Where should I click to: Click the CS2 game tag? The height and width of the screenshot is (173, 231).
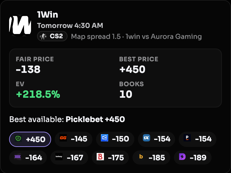tap(52, 36)
